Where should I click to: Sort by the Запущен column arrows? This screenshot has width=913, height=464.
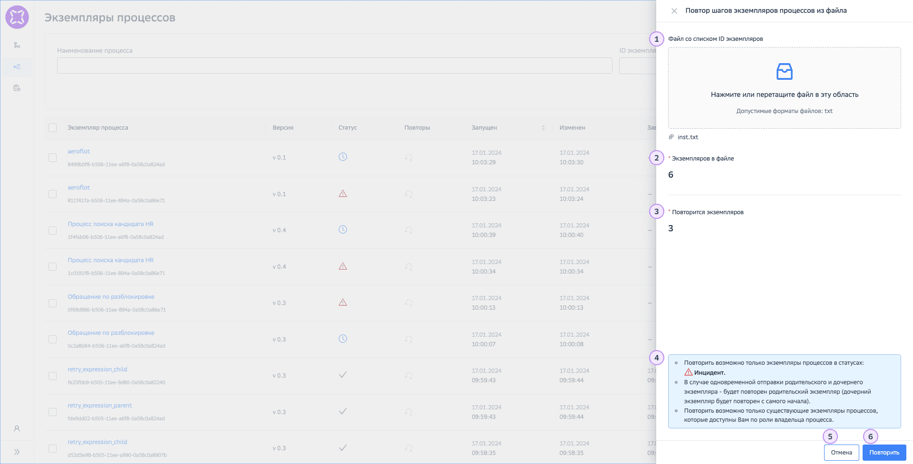(543, 128)
